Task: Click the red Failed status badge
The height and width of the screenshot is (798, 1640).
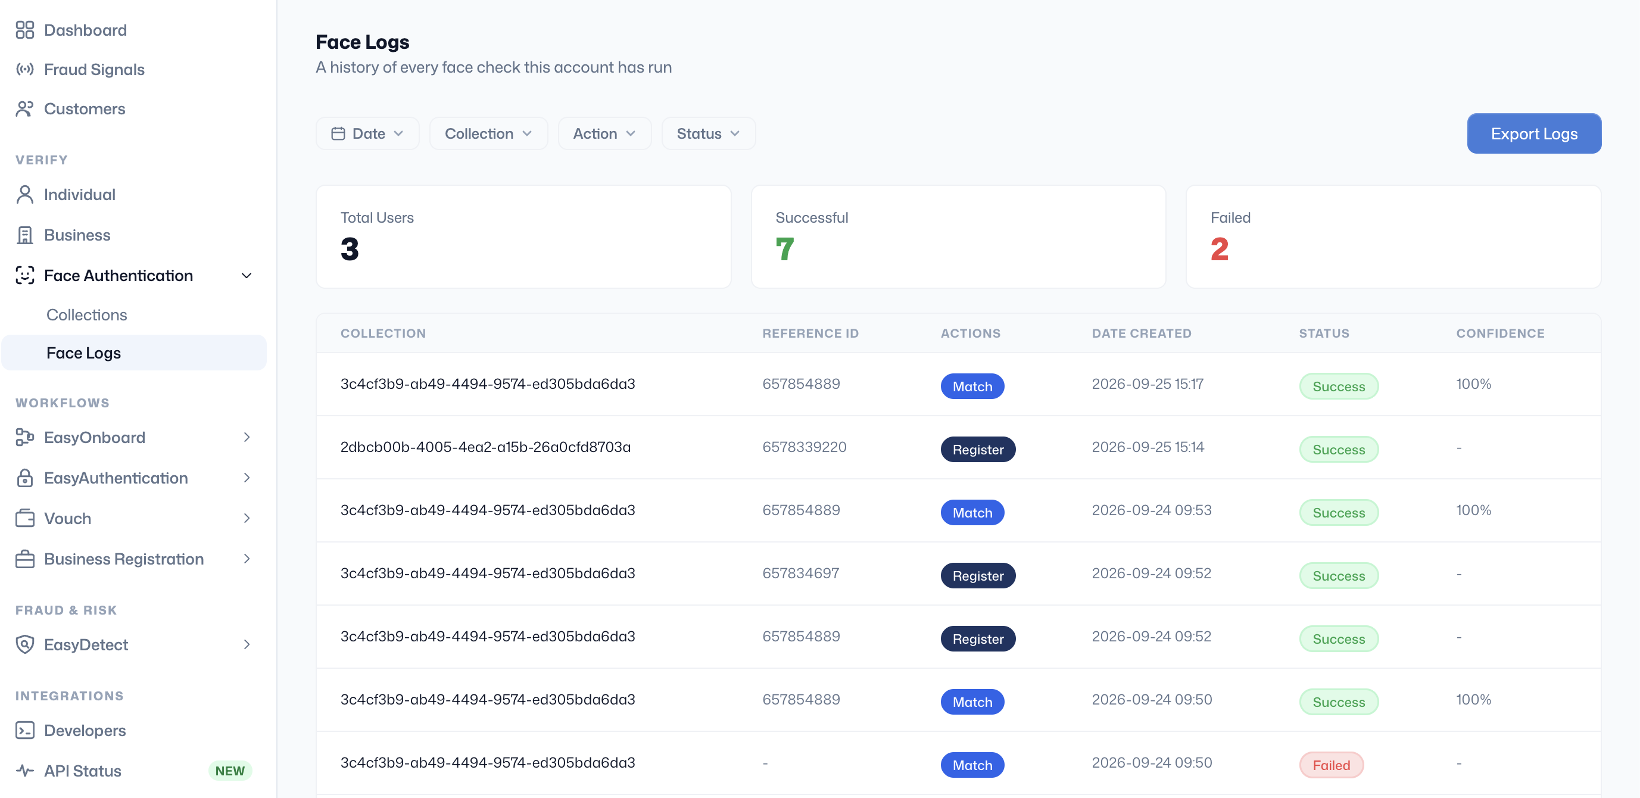Action: coord(1331,765)
